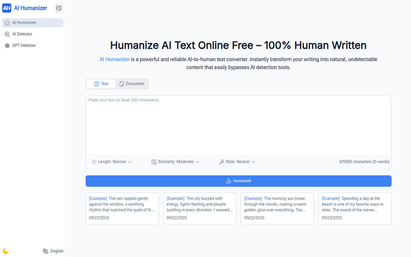Select the AI Detector sidebar icon

click(x=7, y=34)
